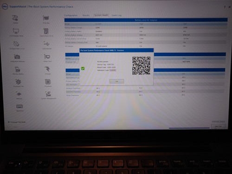232x174 pixels.
Task: Switch to the Results tab
Action: coord(86,15)
